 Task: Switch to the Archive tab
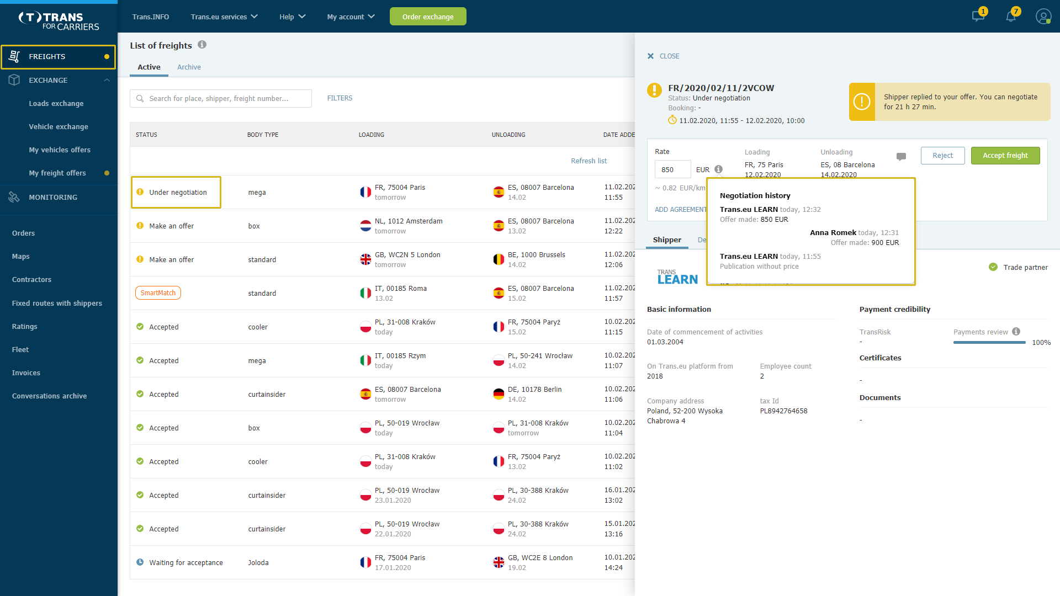[x=189, y=67]
